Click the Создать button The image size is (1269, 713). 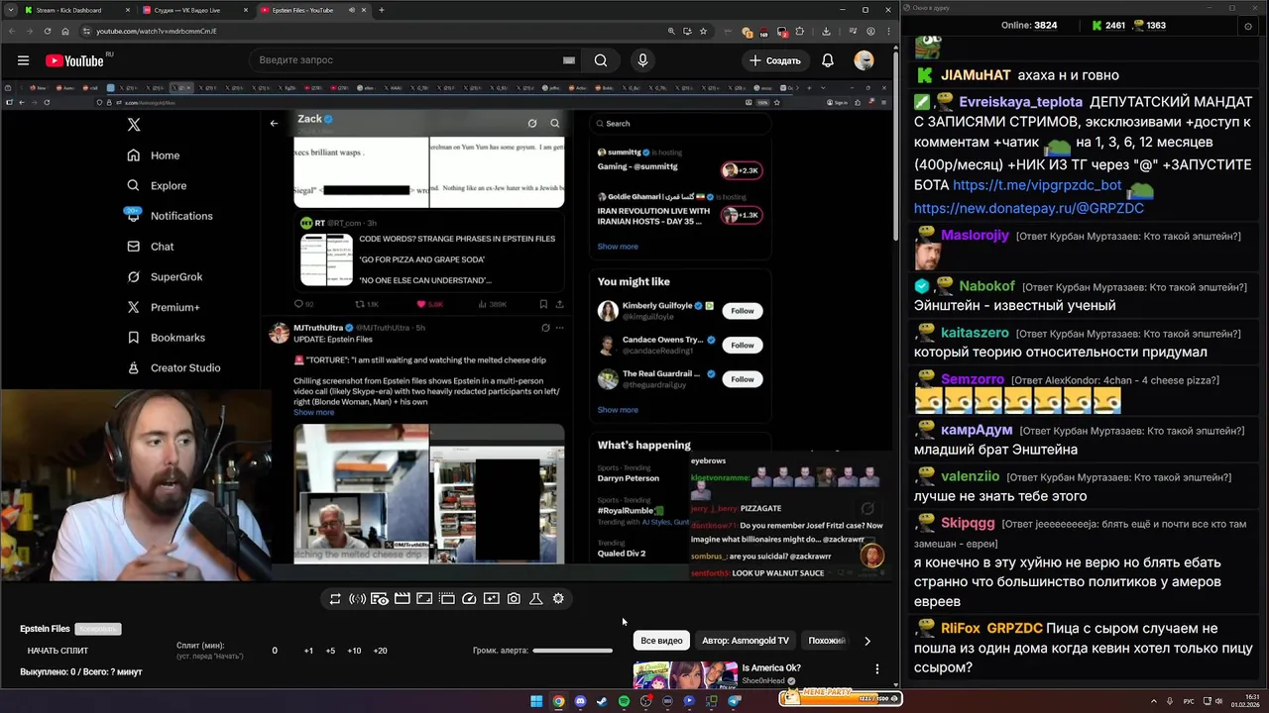pyautogui.click(x=774, y=60)
